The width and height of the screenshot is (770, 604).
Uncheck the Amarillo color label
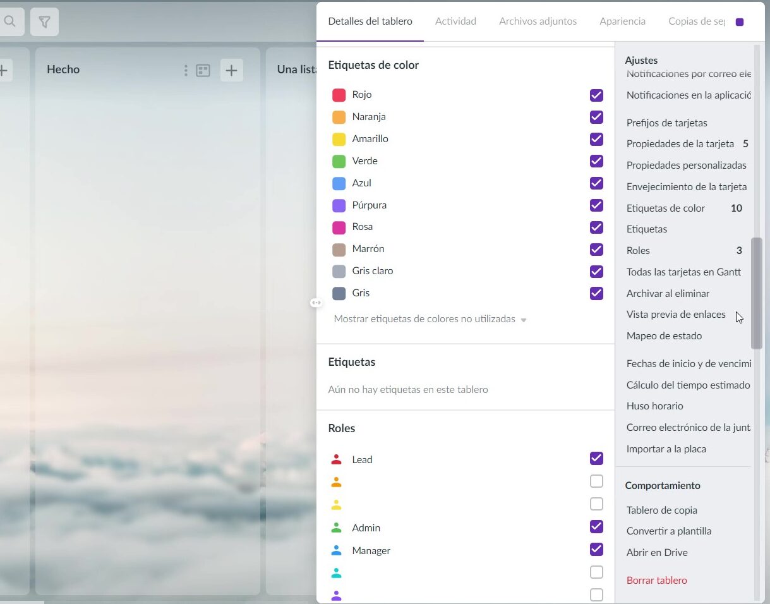(596, 139)
